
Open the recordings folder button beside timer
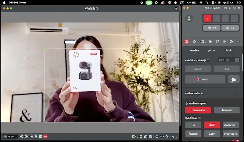point(234,80)
